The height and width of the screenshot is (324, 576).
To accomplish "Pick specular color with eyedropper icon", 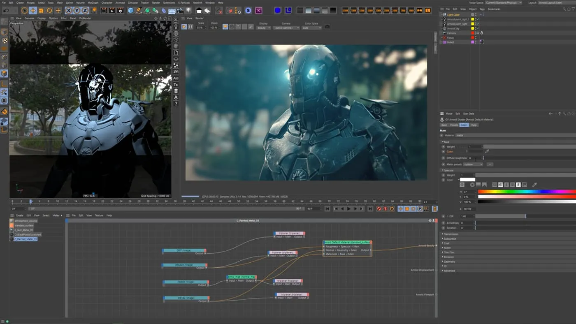I will click(x=534, y=185).
